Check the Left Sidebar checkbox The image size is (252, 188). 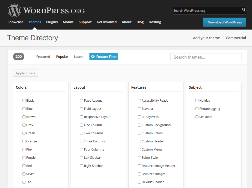pos(82,158)
